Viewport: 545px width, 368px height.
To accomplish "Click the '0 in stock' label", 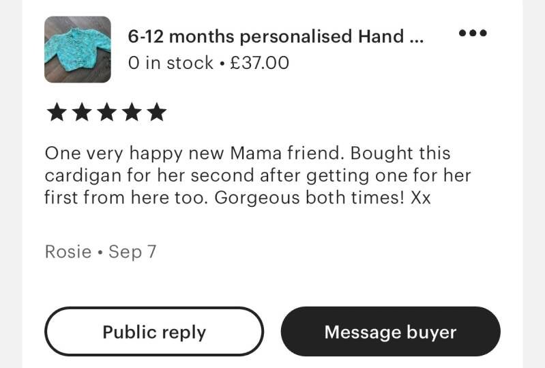I will point(171,63).
